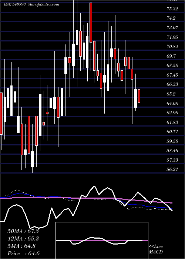Image resolution: width=185 pixels, height=259 pixels.
Task: Select the 66.33 price axis label
Action: click(x=173, y=85)
